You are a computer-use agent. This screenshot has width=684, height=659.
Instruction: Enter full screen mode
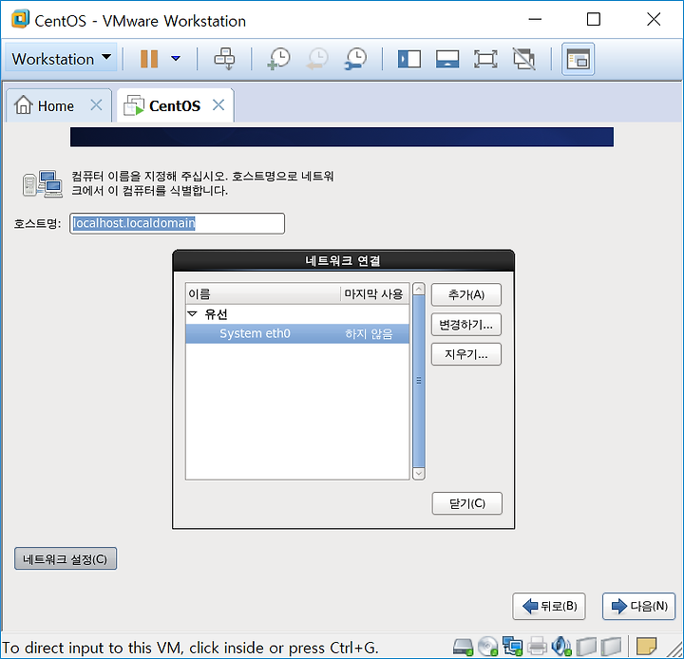(x=485, y=59)
